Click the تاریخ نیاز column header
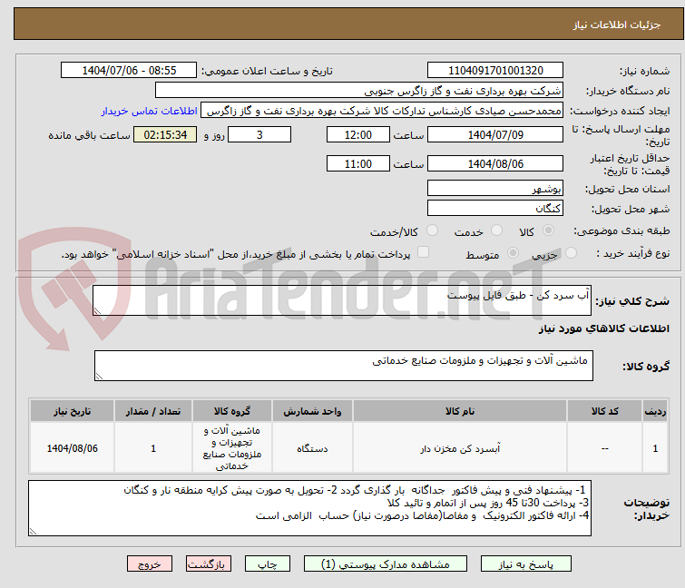The width and height of the screenshot is (685, 588). click(72, 411)
